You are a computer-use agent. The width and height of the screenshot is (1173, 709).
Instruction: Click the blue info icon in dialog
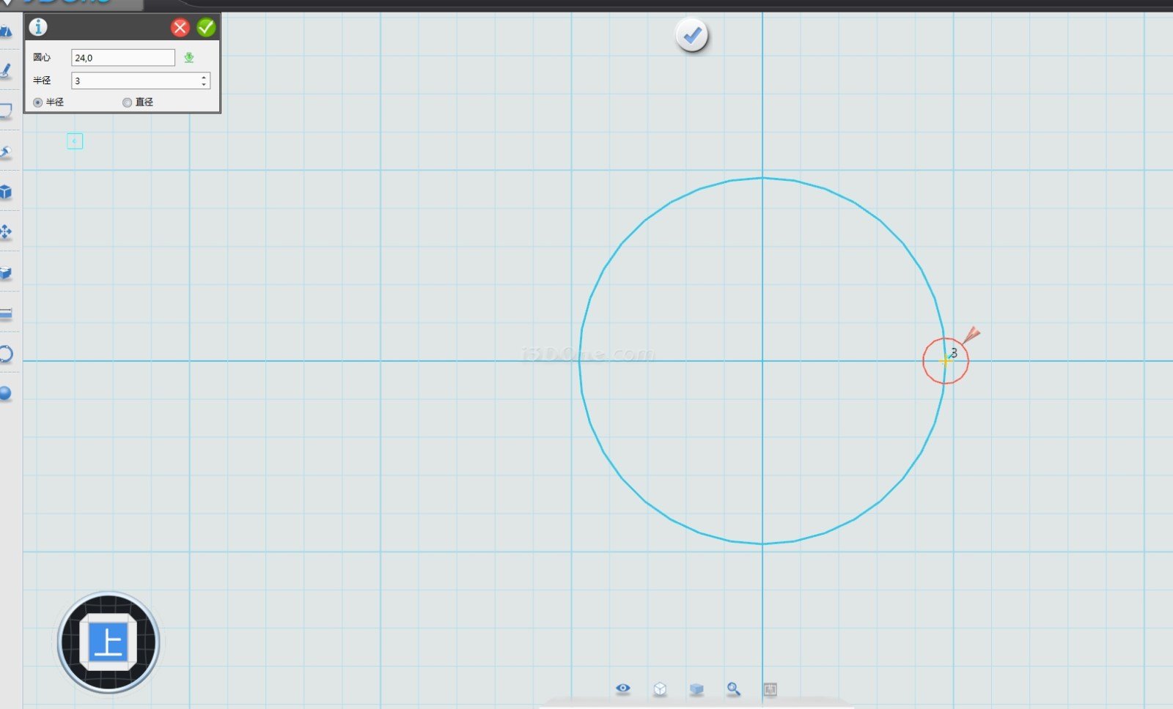pos(38,27)
